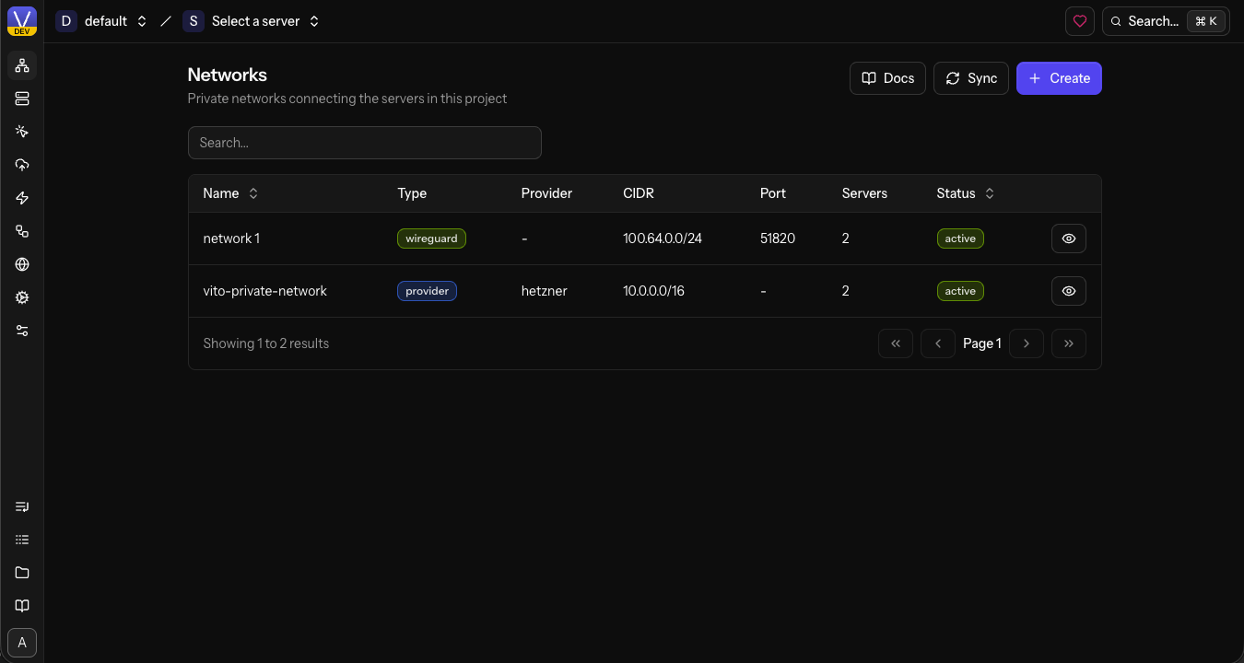
Task: Open the cloud upload sidebar icon
Action: tap(22, 165)
